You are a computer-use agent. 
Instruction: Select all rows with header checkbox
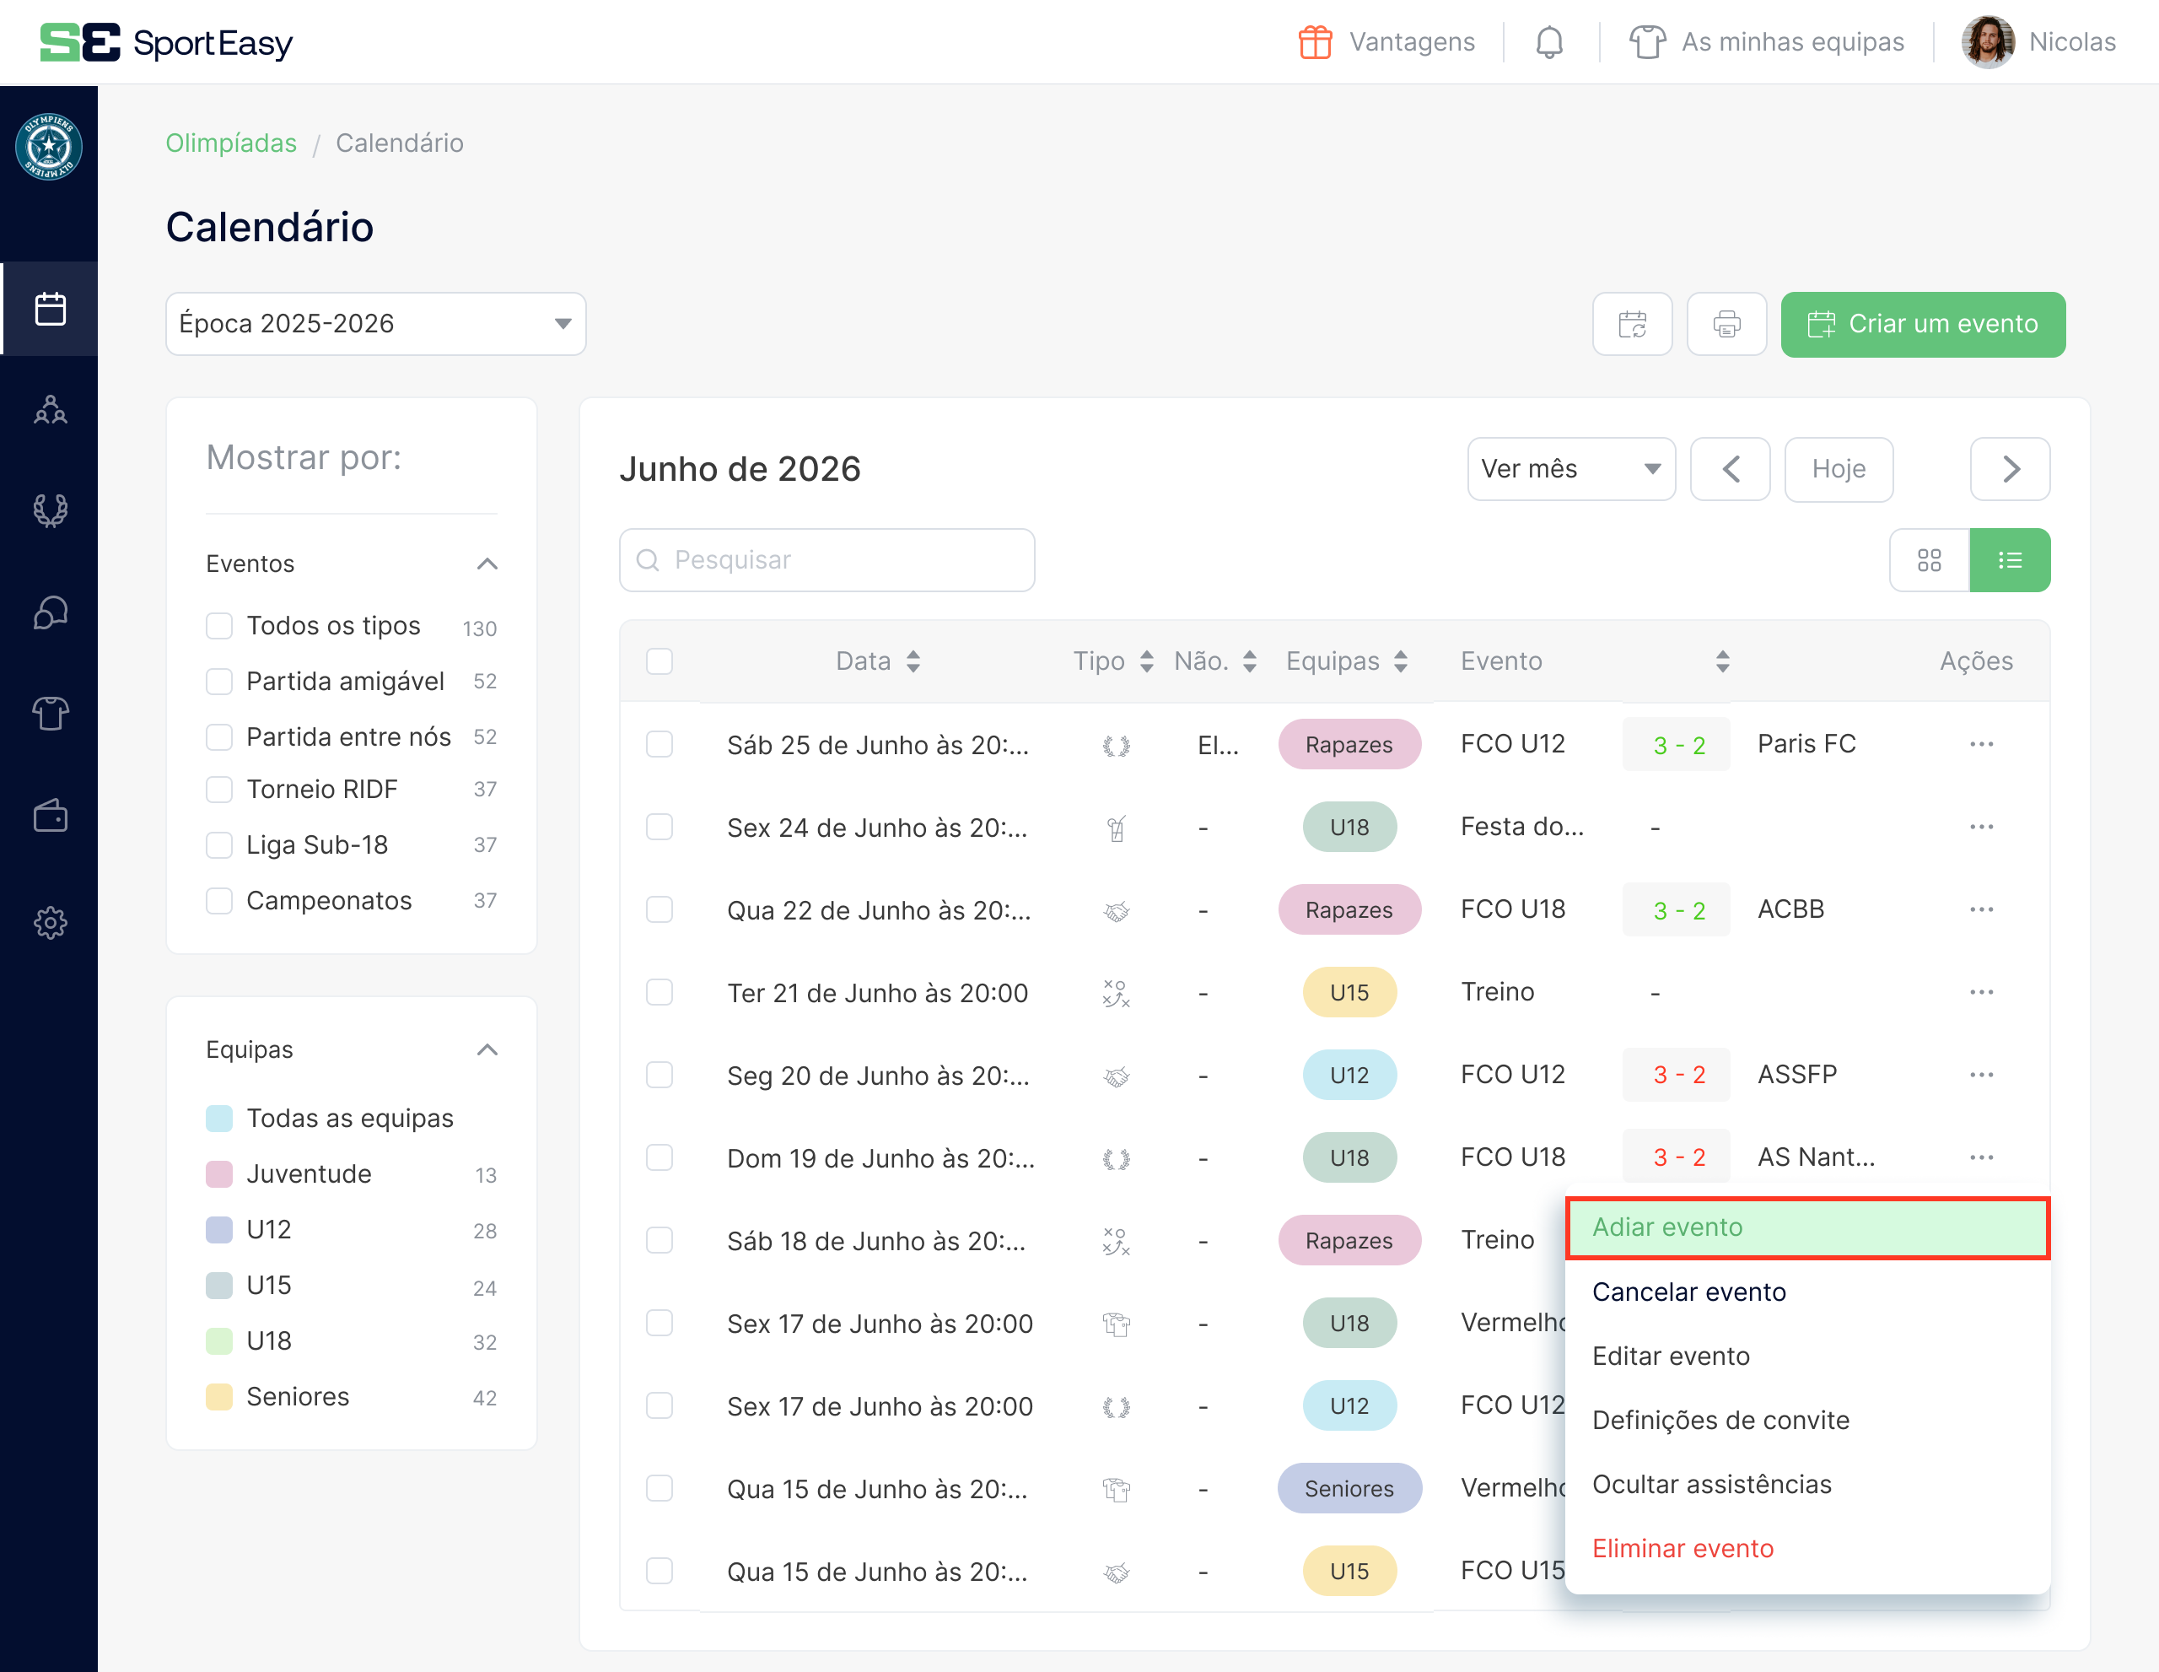coord(660,661)
